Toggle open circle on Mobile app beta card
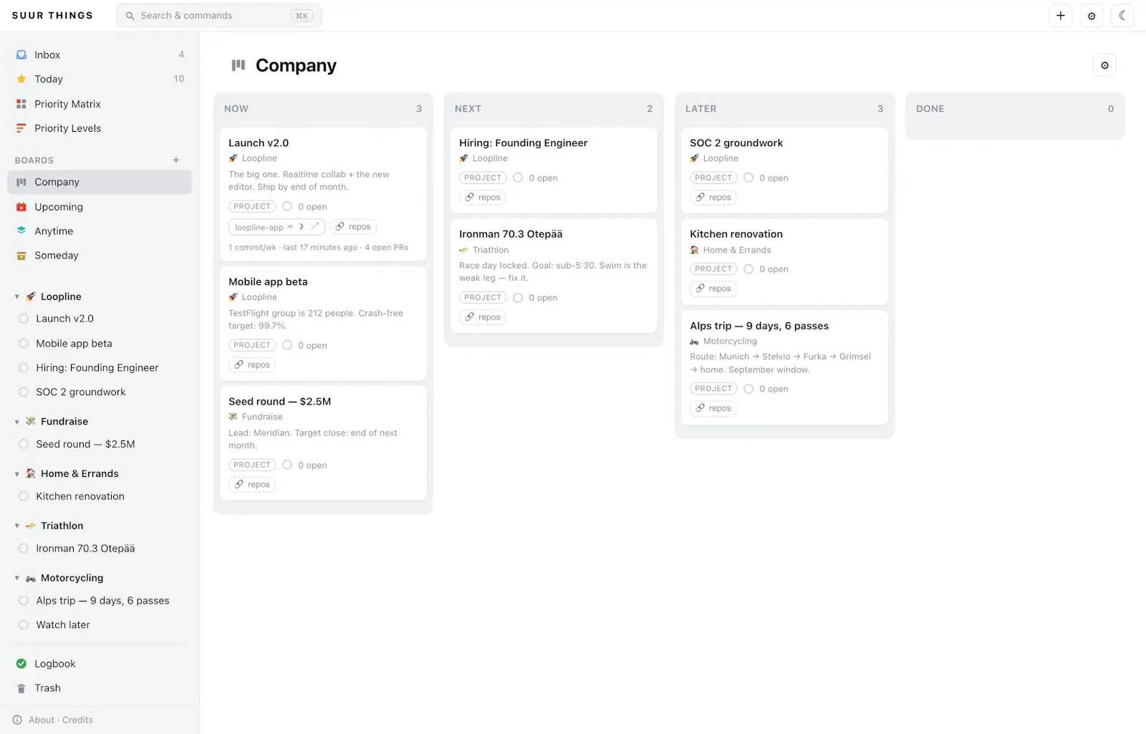 287,345
